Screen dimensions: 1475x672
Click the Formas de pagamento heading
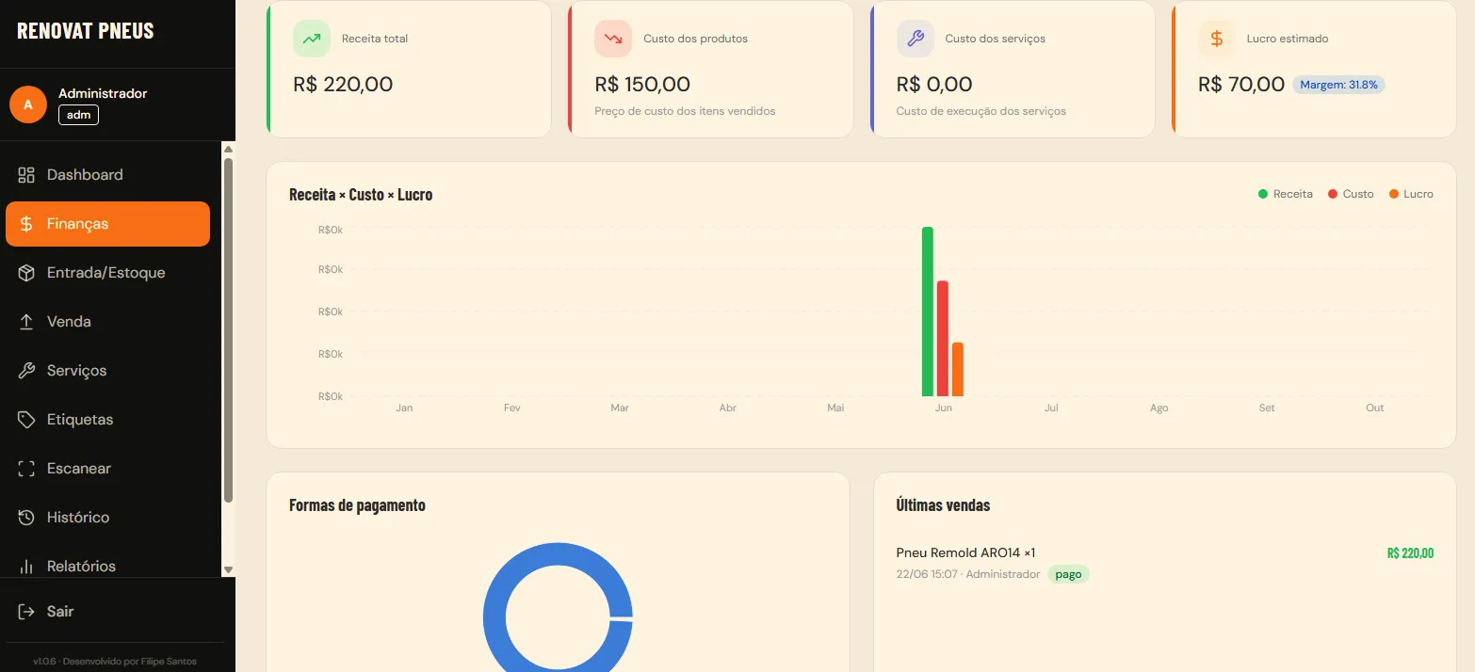pyautogui.click(x=357, y=505)
